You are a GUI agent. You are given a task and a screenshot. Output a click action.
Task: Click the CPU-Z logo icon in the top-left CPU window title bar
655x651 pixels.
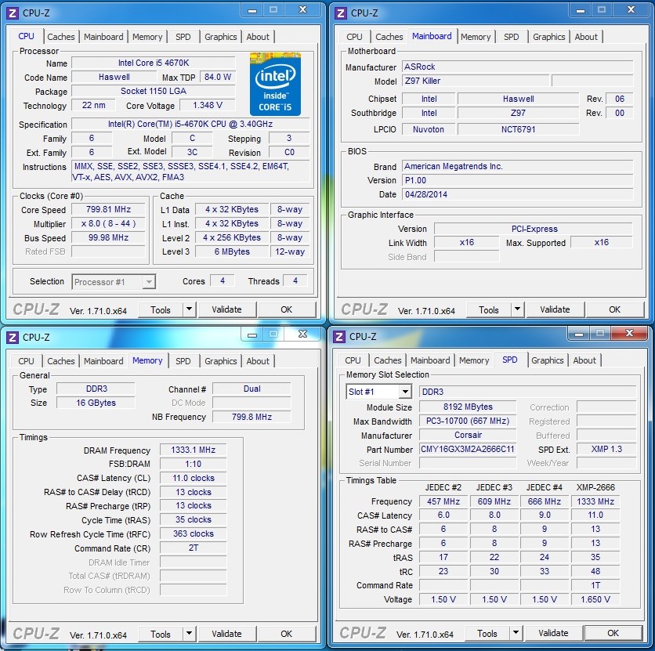(x=13, y=13)
